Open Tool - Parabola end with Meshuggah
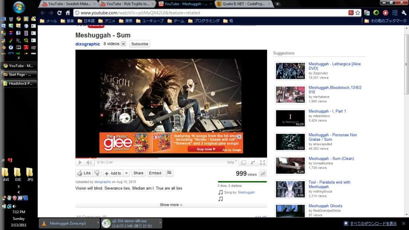 (x=329, y=184)
